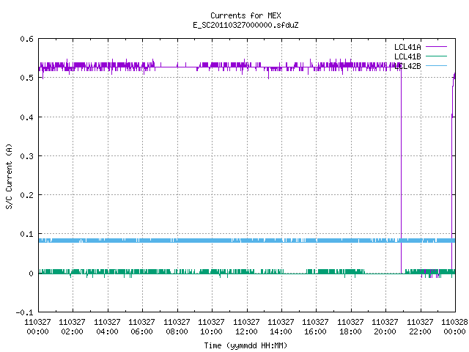Click the x-axis tick 110327 14:00
The height and width of the screenshot is (352, 469).
281,326
